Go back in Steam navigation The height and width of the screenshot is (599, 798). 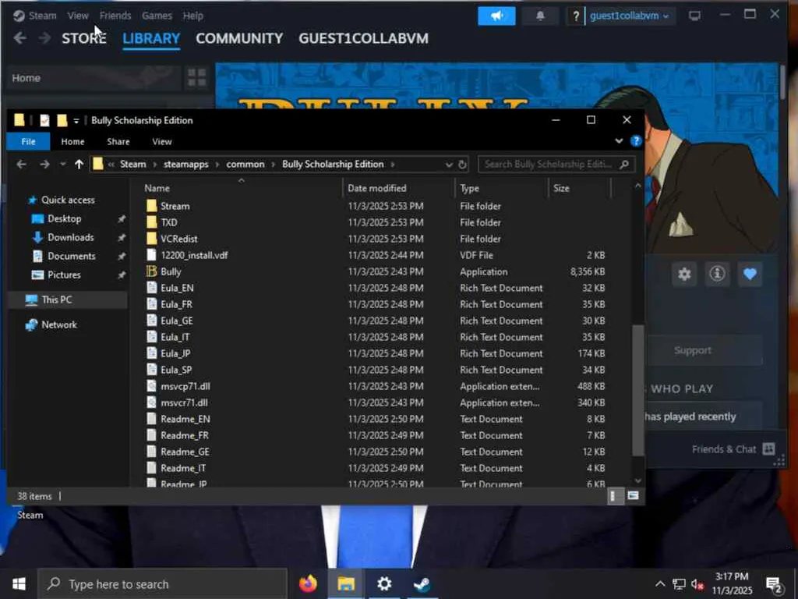19,38
